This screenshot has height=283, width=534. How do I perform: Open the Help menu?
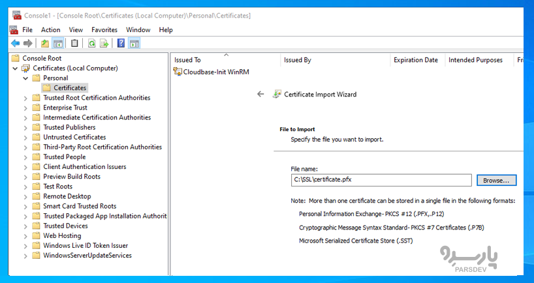click(166, 30)
